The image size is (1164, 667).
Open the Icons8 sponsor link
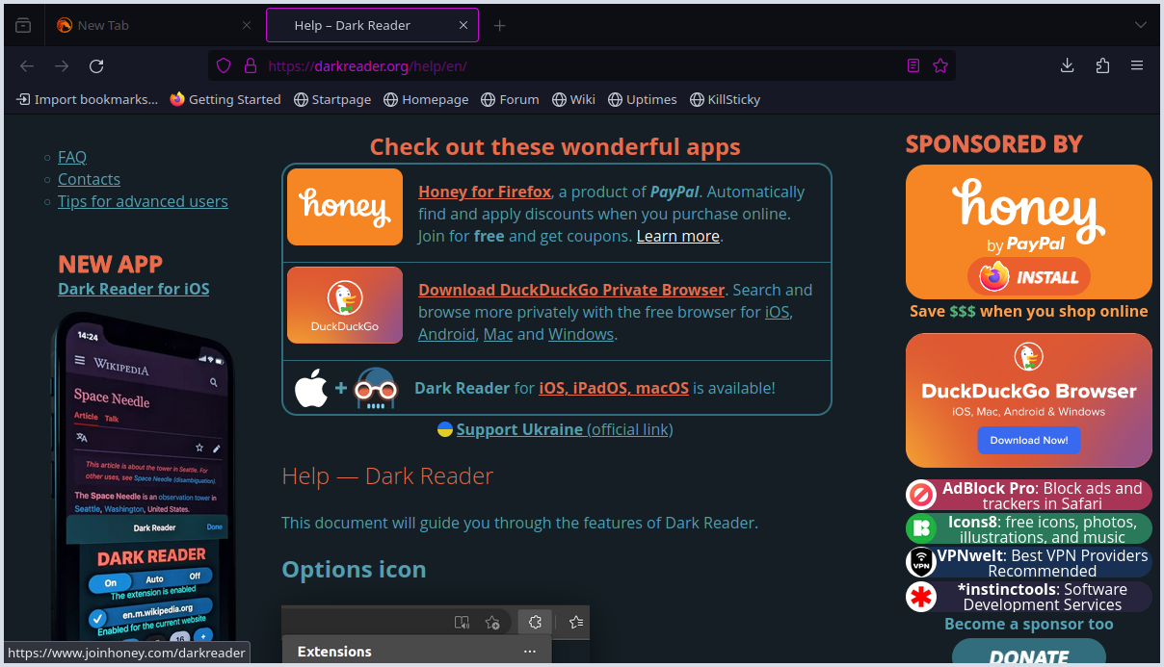pyautogui.click(x=1029, y=528)
